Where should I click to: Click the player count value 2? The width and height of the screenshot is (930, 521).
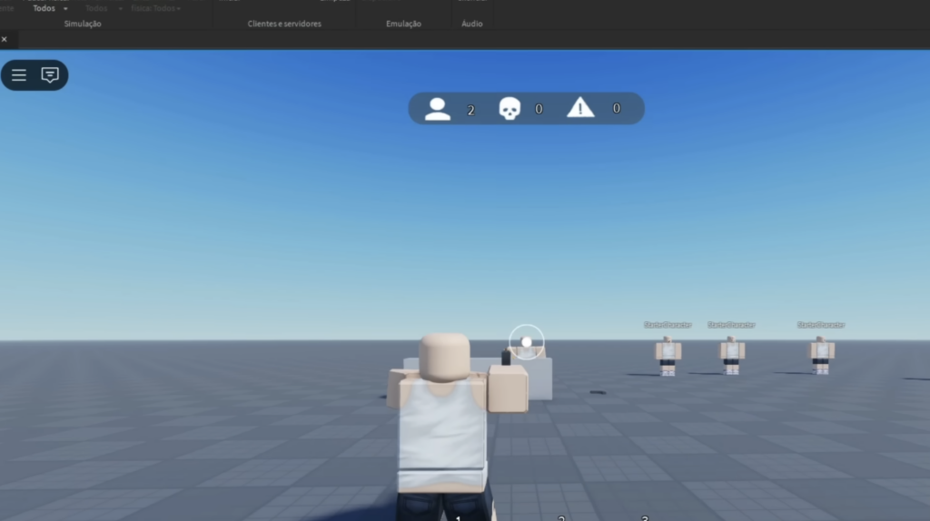coord(471,110)
